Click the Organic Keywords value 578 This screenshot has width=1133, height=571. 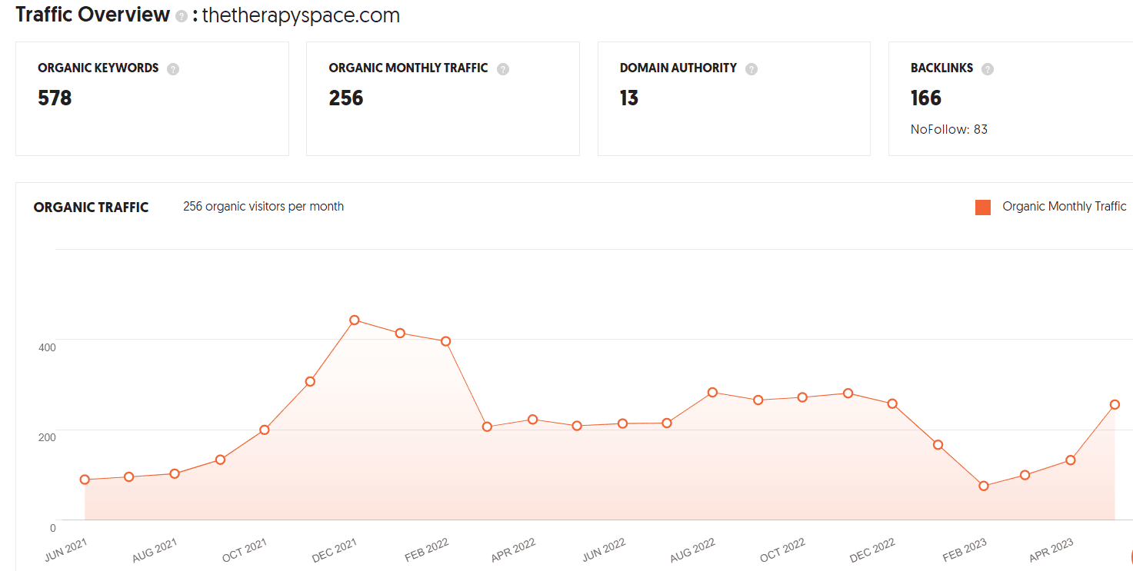[55, 98]
